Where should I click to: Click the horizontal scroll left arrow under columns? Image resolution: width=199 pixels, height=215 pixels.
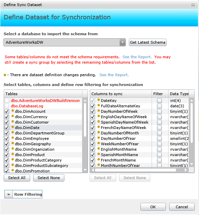click(x=93, y=170)
